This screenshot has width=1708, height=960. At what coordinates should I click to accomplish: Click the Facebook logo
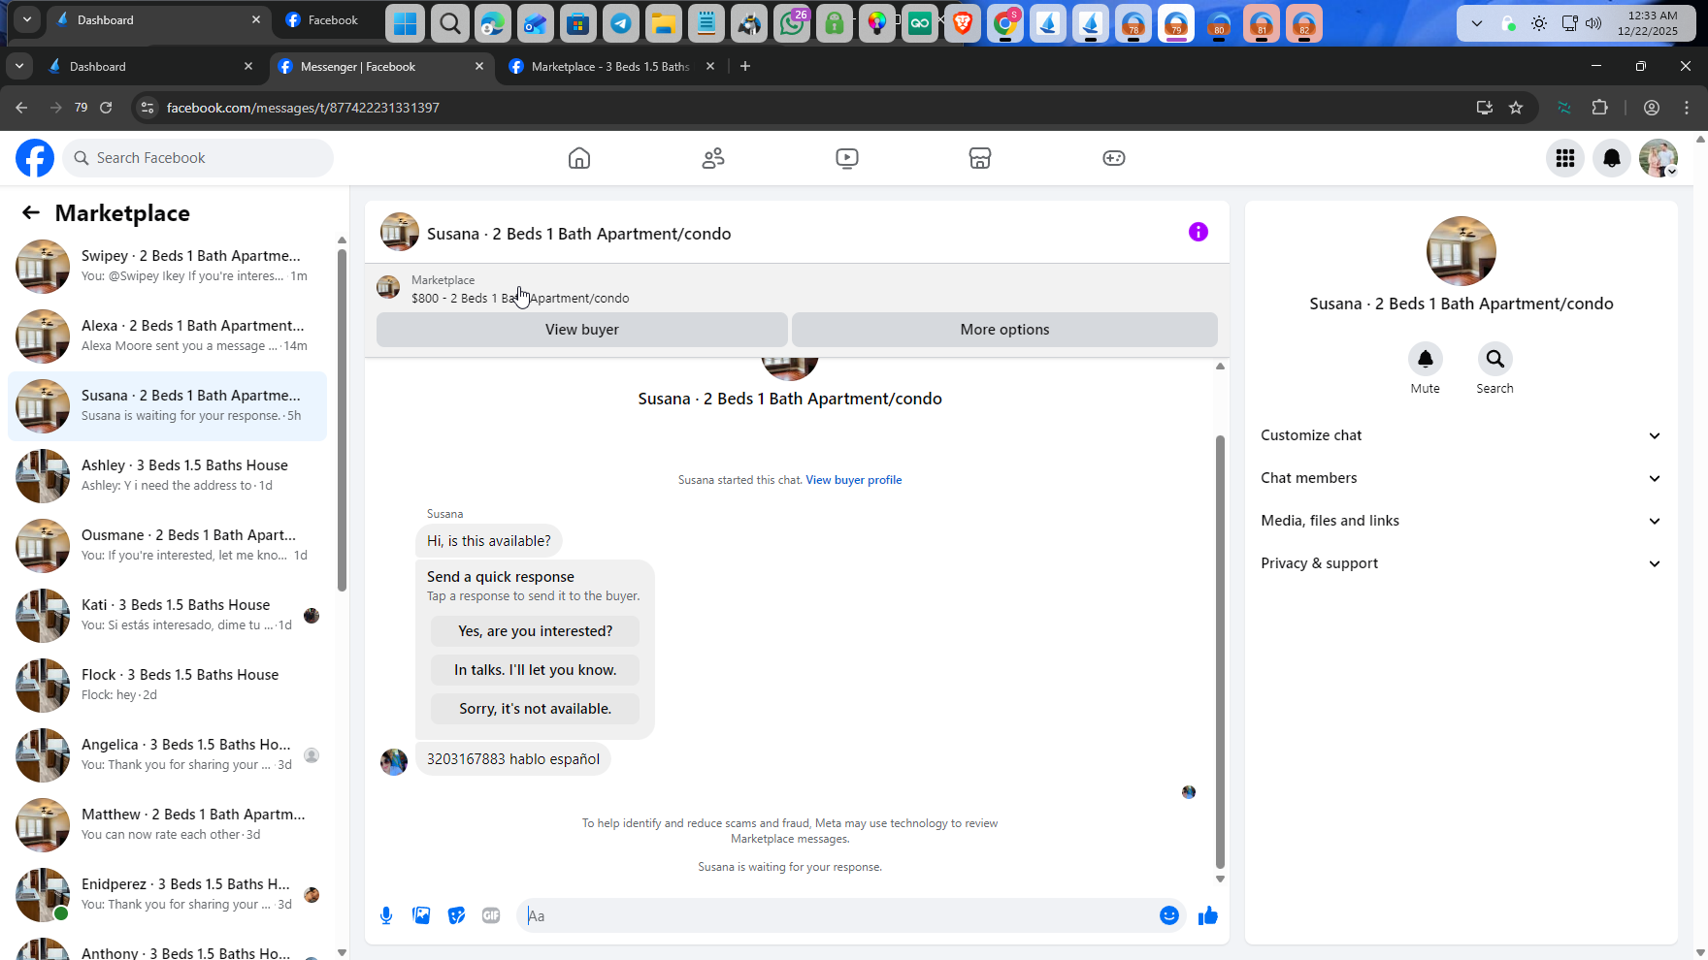[35, 158]
